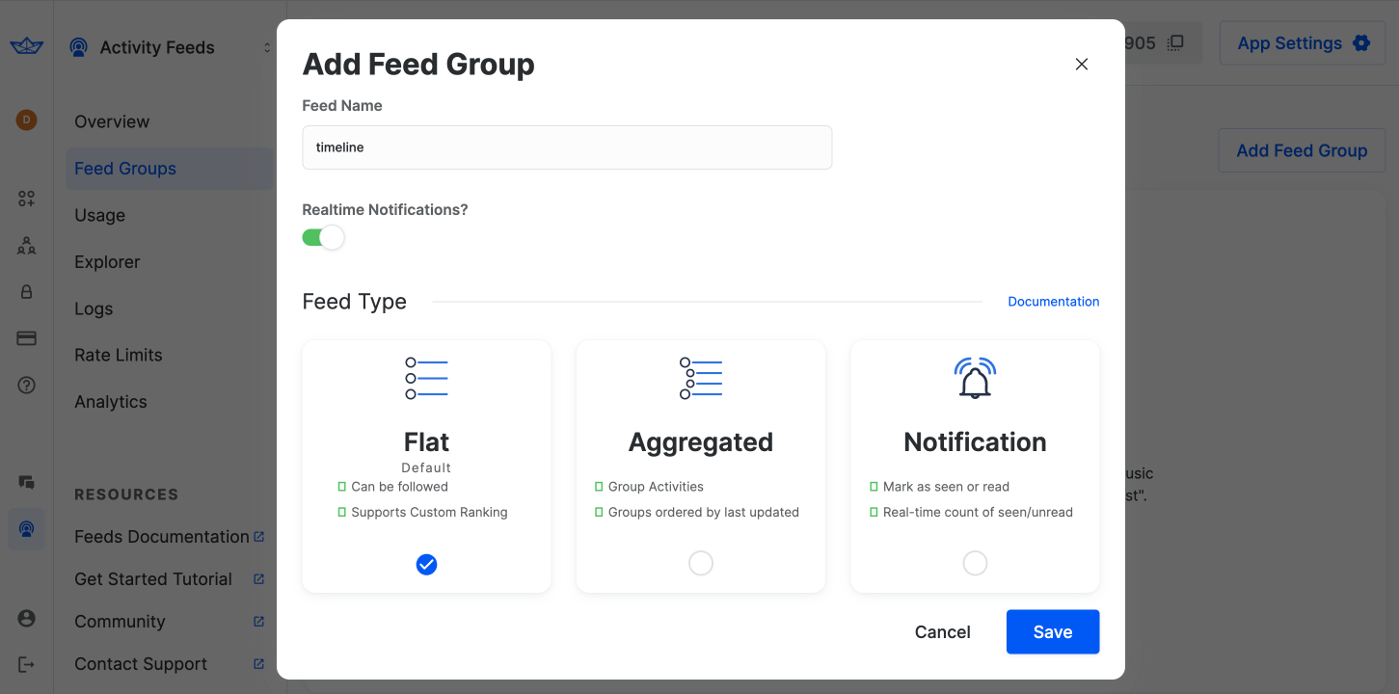
Task: Cancel adding the feed group
Action: (942, 632)
